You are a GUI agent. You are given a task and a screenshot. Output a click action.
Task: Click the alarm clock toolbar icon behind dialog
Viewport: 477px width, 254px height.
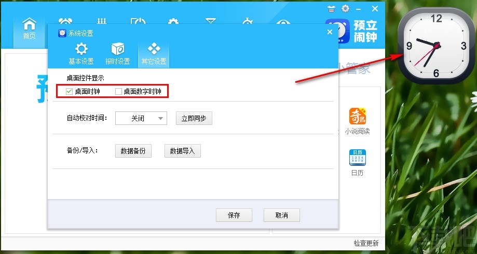coord(65,21)
